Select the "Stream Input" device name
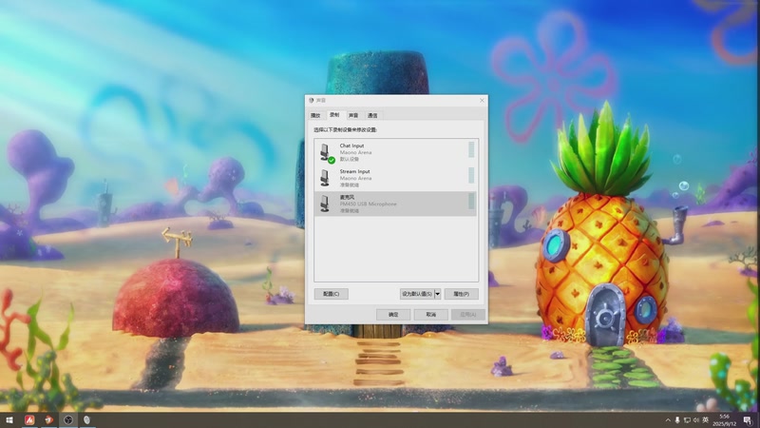760x428 pixels. click(354, 171)
